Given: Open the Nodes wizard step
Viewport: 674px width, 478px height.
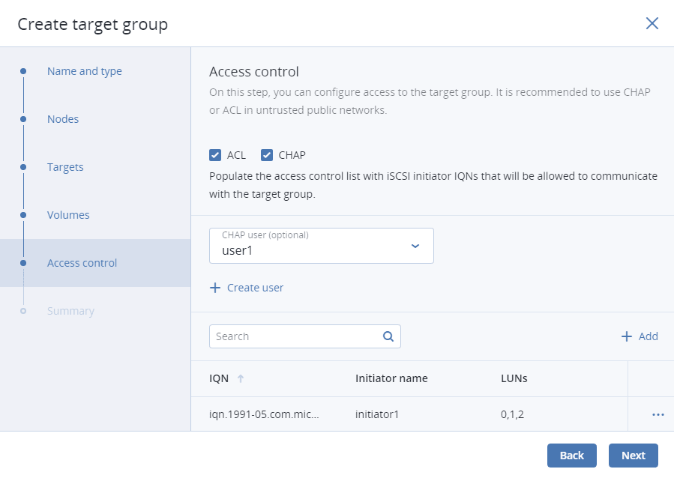Looking at the screenshot, I should (x=63, y=119).
